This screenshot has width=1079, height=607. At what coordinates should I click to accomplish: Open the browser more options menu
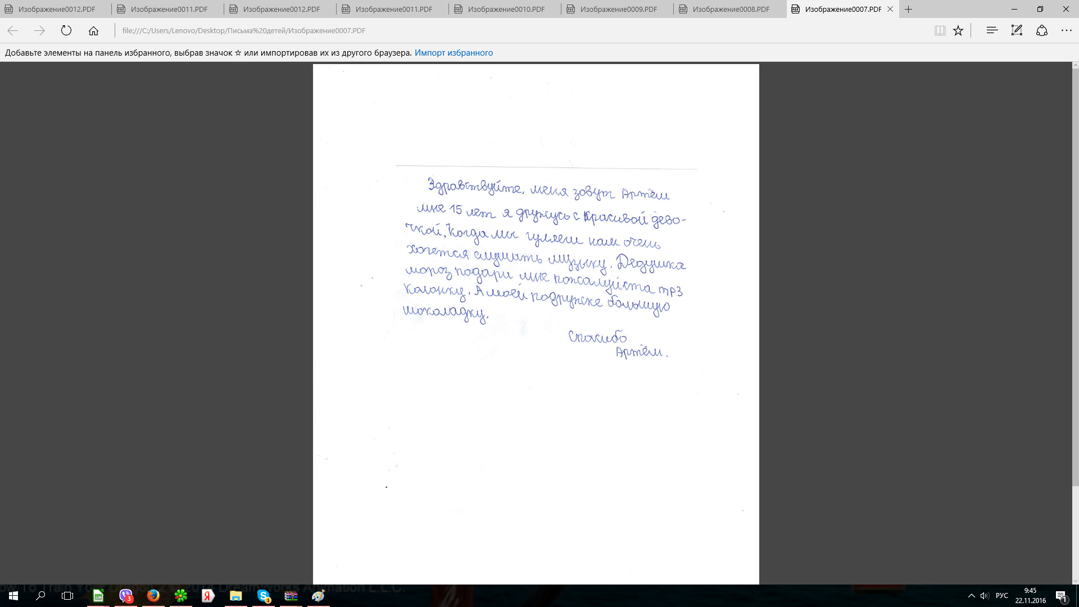click(x=1067, y=30)
